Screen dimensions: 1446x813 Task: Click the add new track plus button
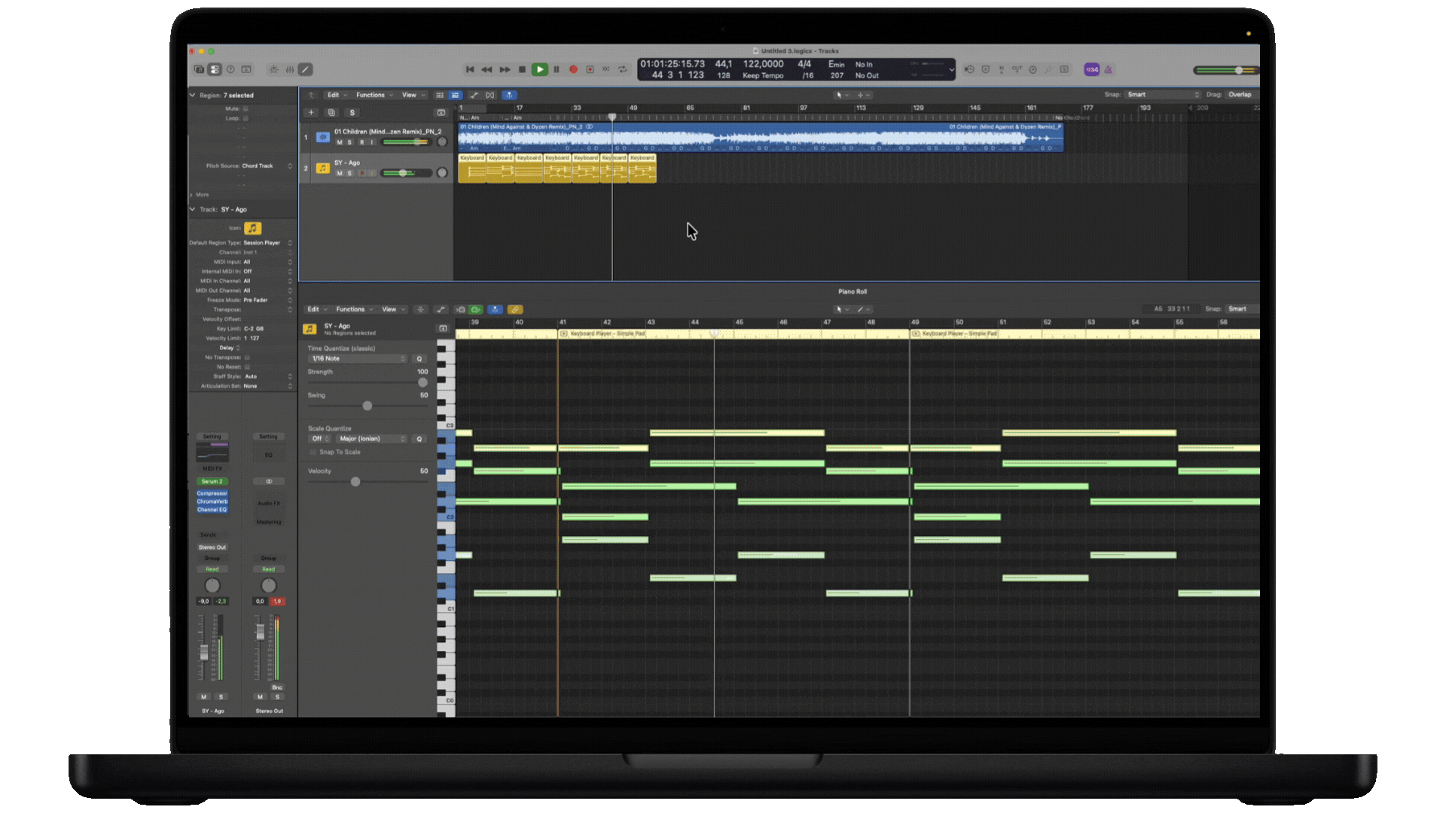tap(311, 113)
